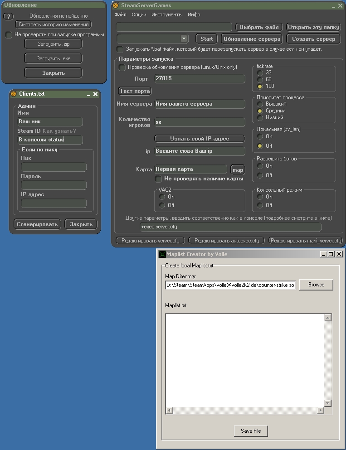
Task: Select On under Консольный режим
Action: [260, 197]
